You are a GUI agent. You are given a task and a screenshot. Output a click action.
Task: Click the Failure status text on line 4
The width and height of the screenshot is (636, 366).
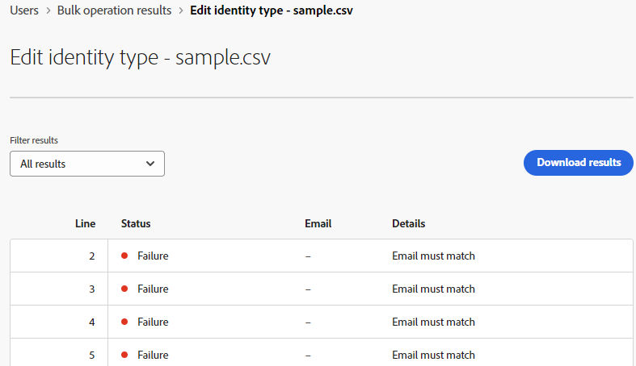(153, 322)
